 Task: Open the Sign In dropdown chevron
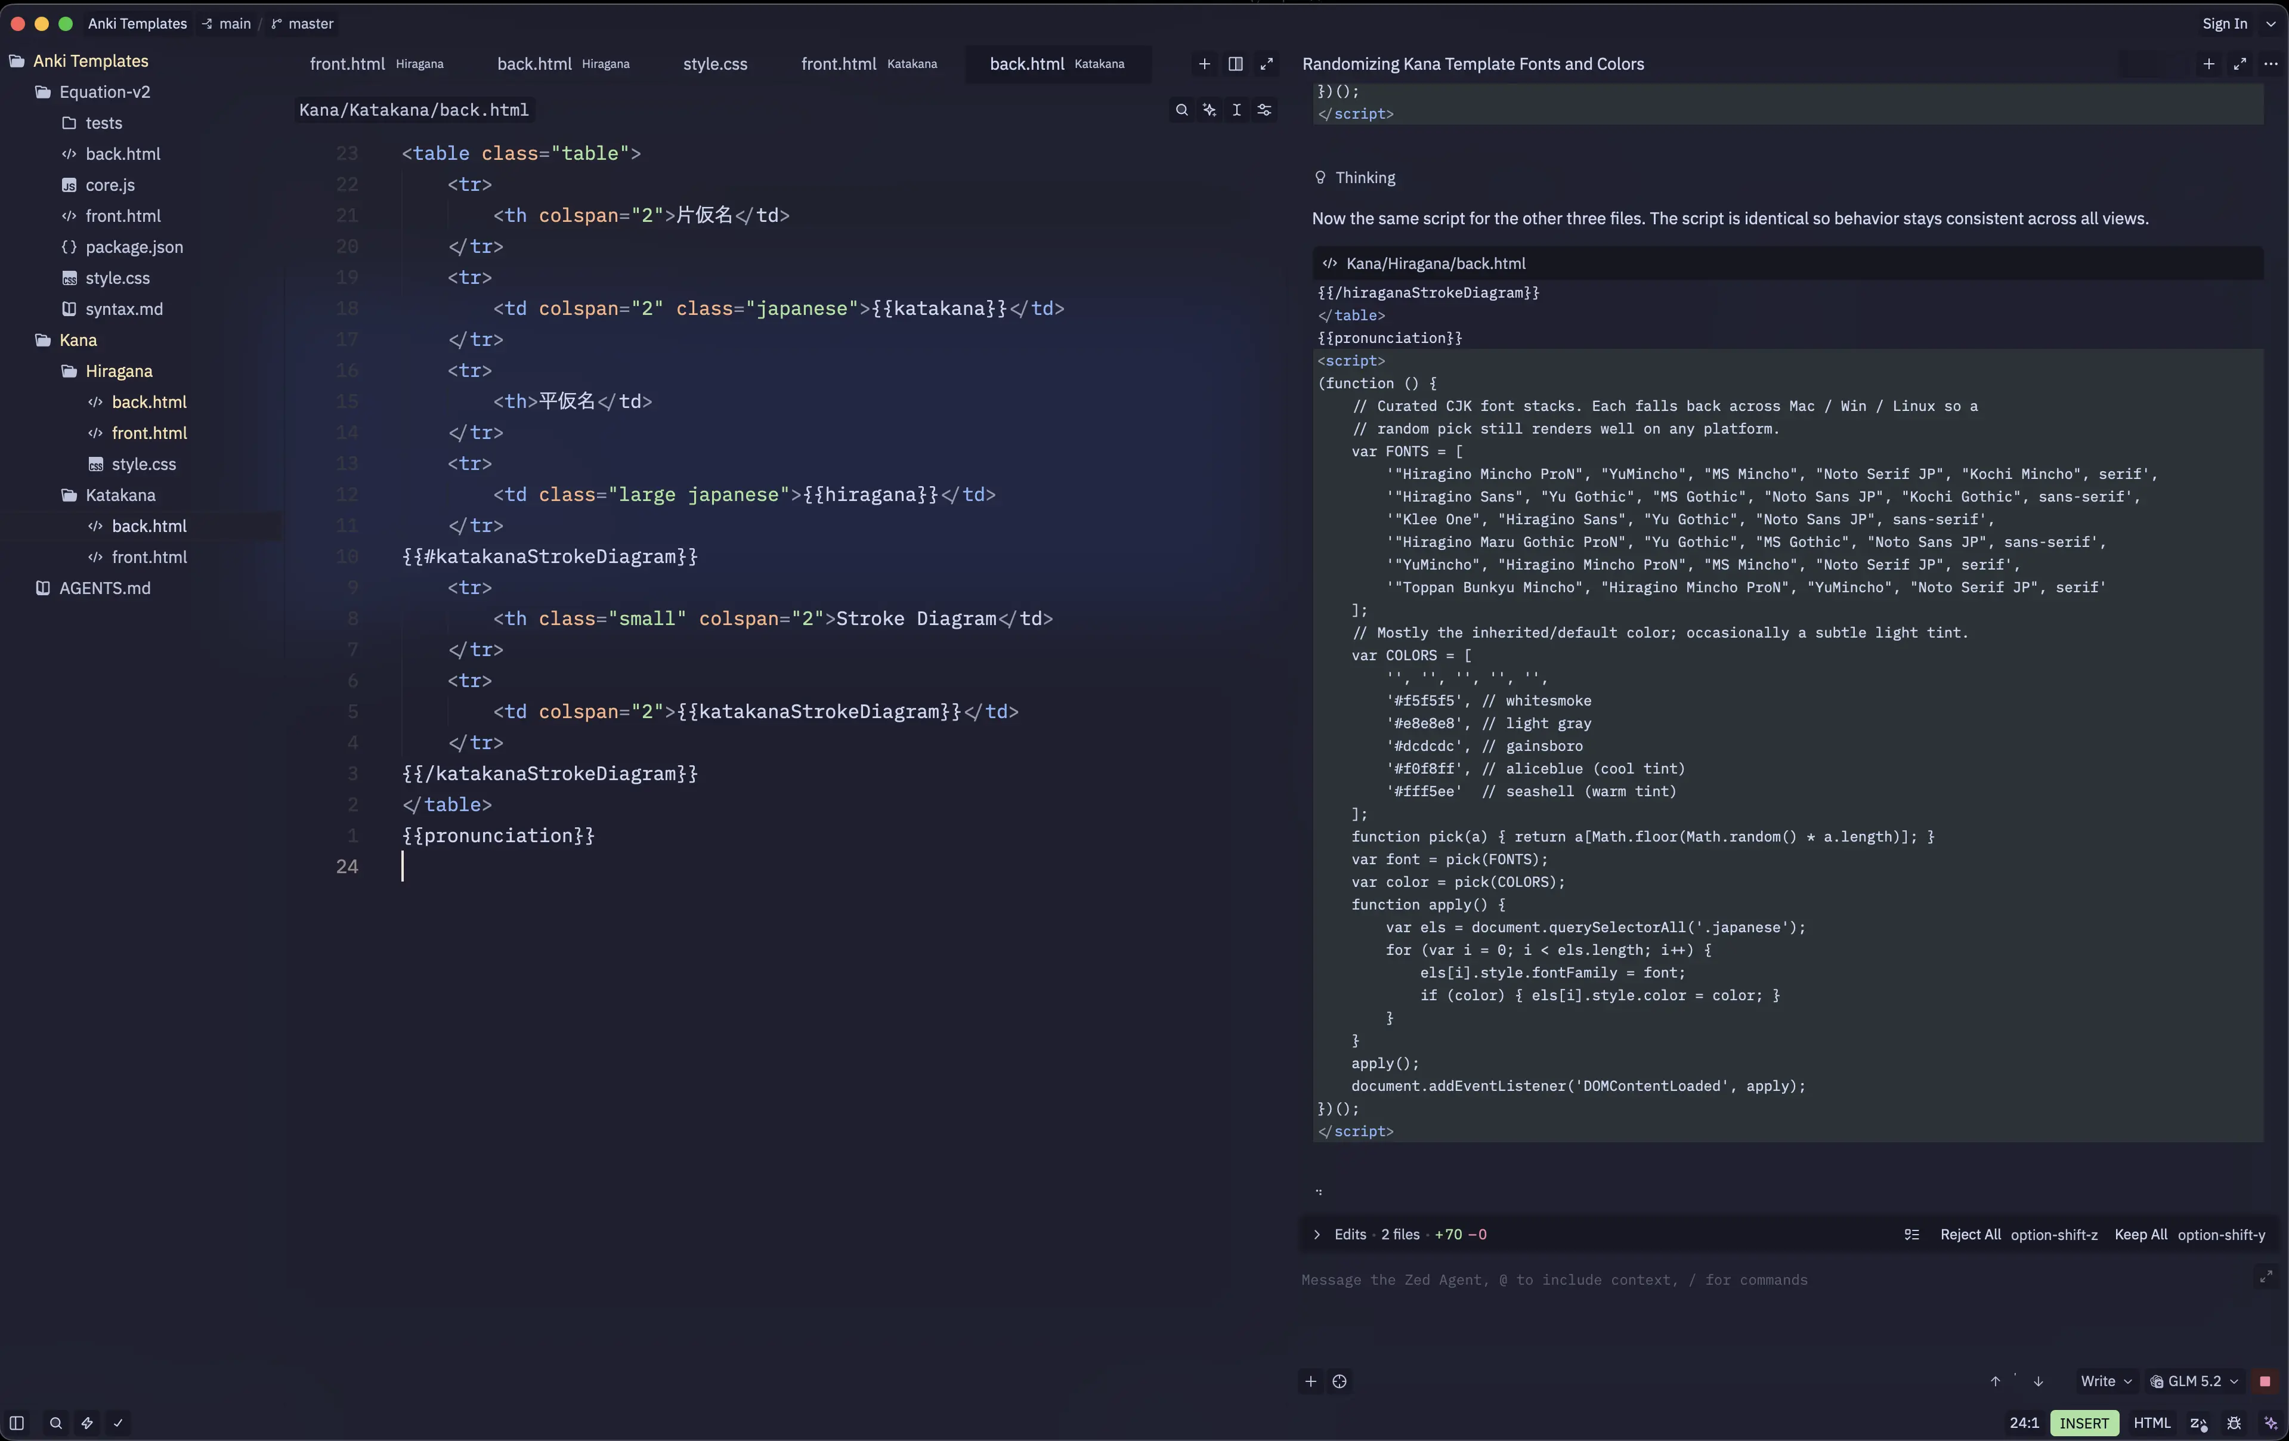[x=2271, y=24]
